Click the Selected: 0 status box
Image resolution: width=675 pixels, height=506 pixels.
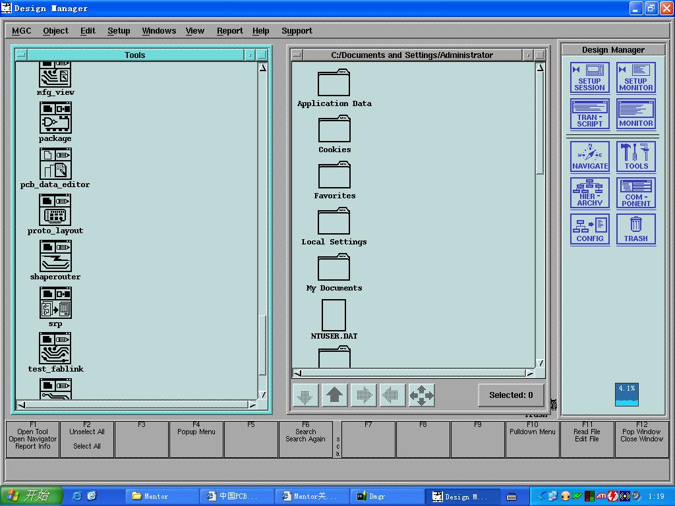tap(511, 395)
